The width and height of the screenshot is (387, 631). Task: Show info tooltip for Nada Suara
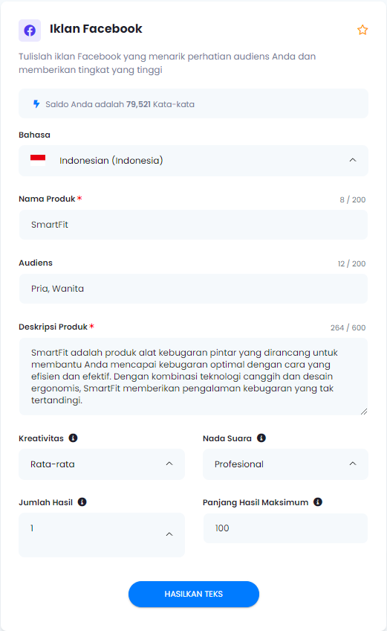[x=261, y=438]
